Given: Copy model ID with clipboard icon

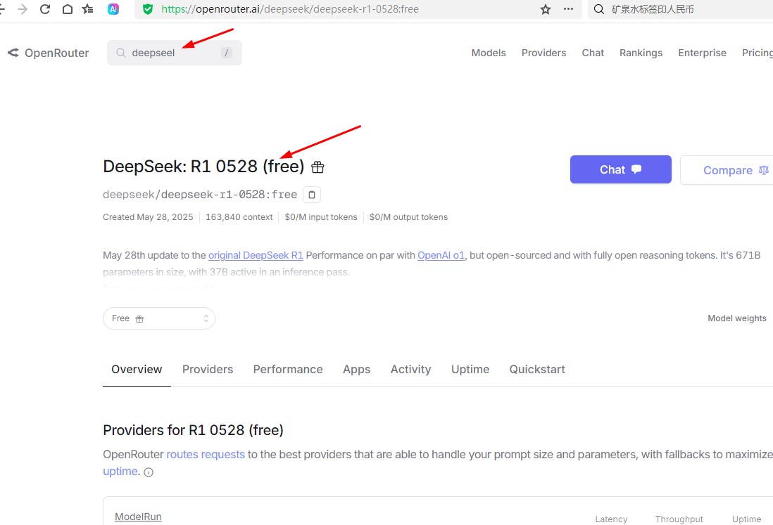Looking at the screenshot, I should pyautogui.click(x=312, y=195).
